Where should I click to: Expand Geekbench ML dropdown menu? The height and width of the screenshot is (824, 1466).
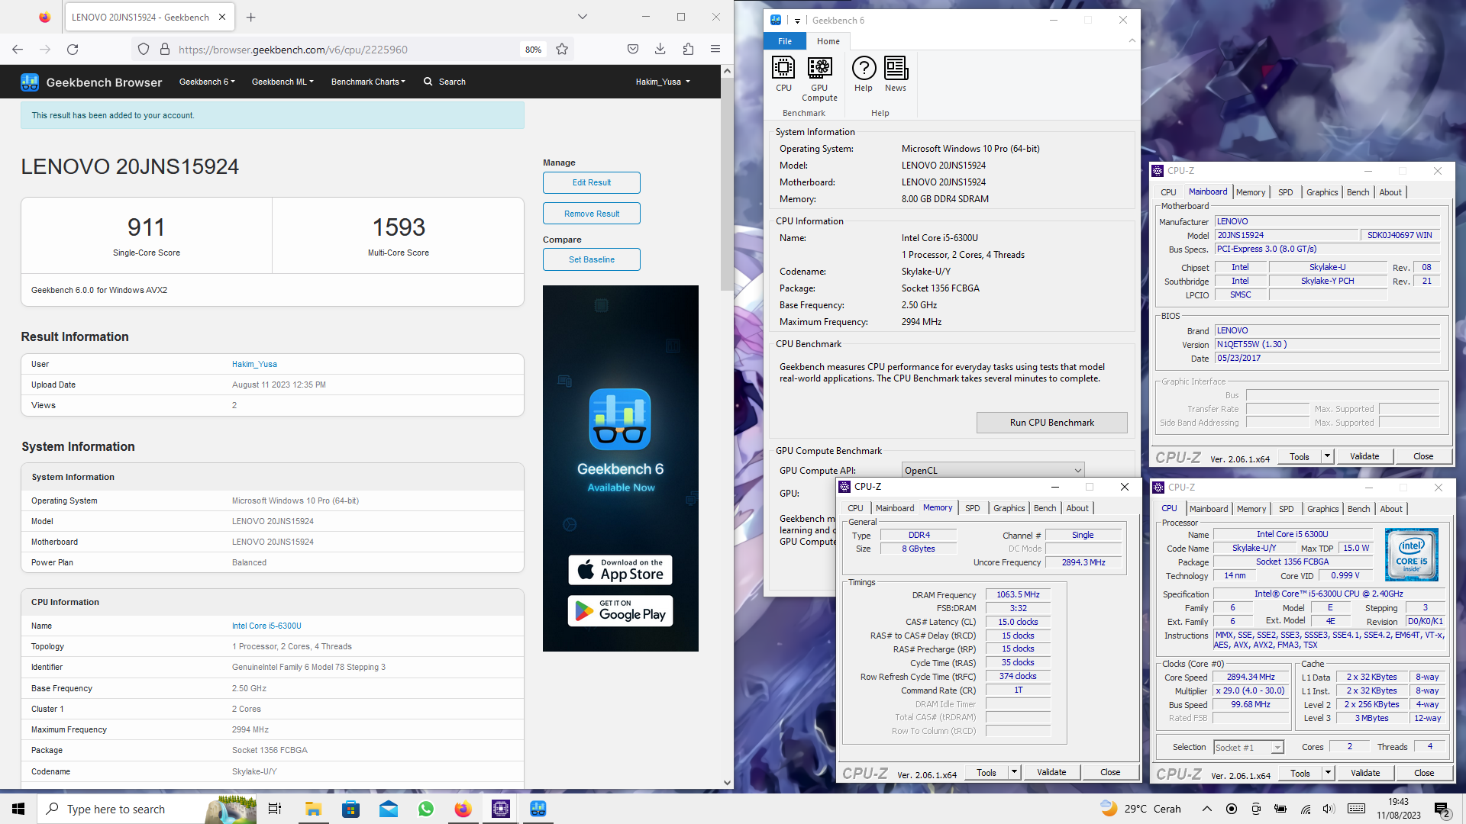point(283,82)
